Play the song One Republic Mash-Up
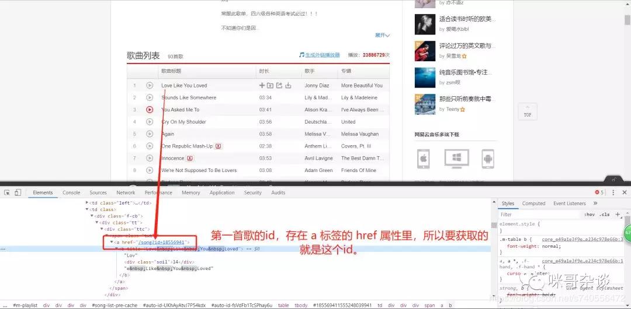631x309 pixels. (150, 146)
